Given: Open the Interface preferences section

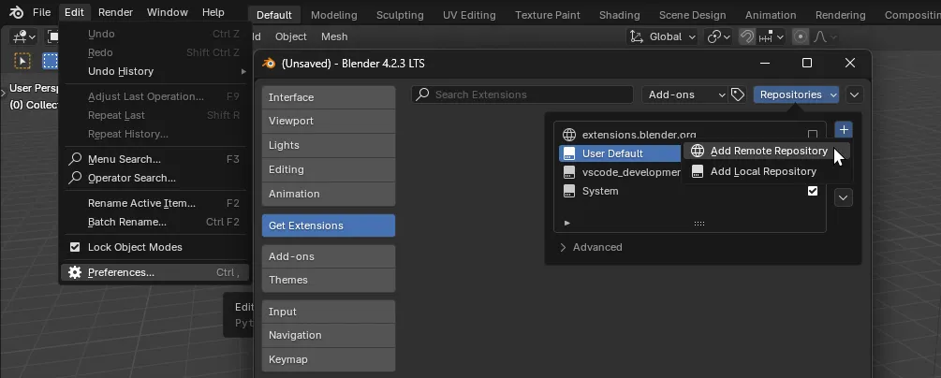Looking at the screenshot, I should [x=329, y=98].
